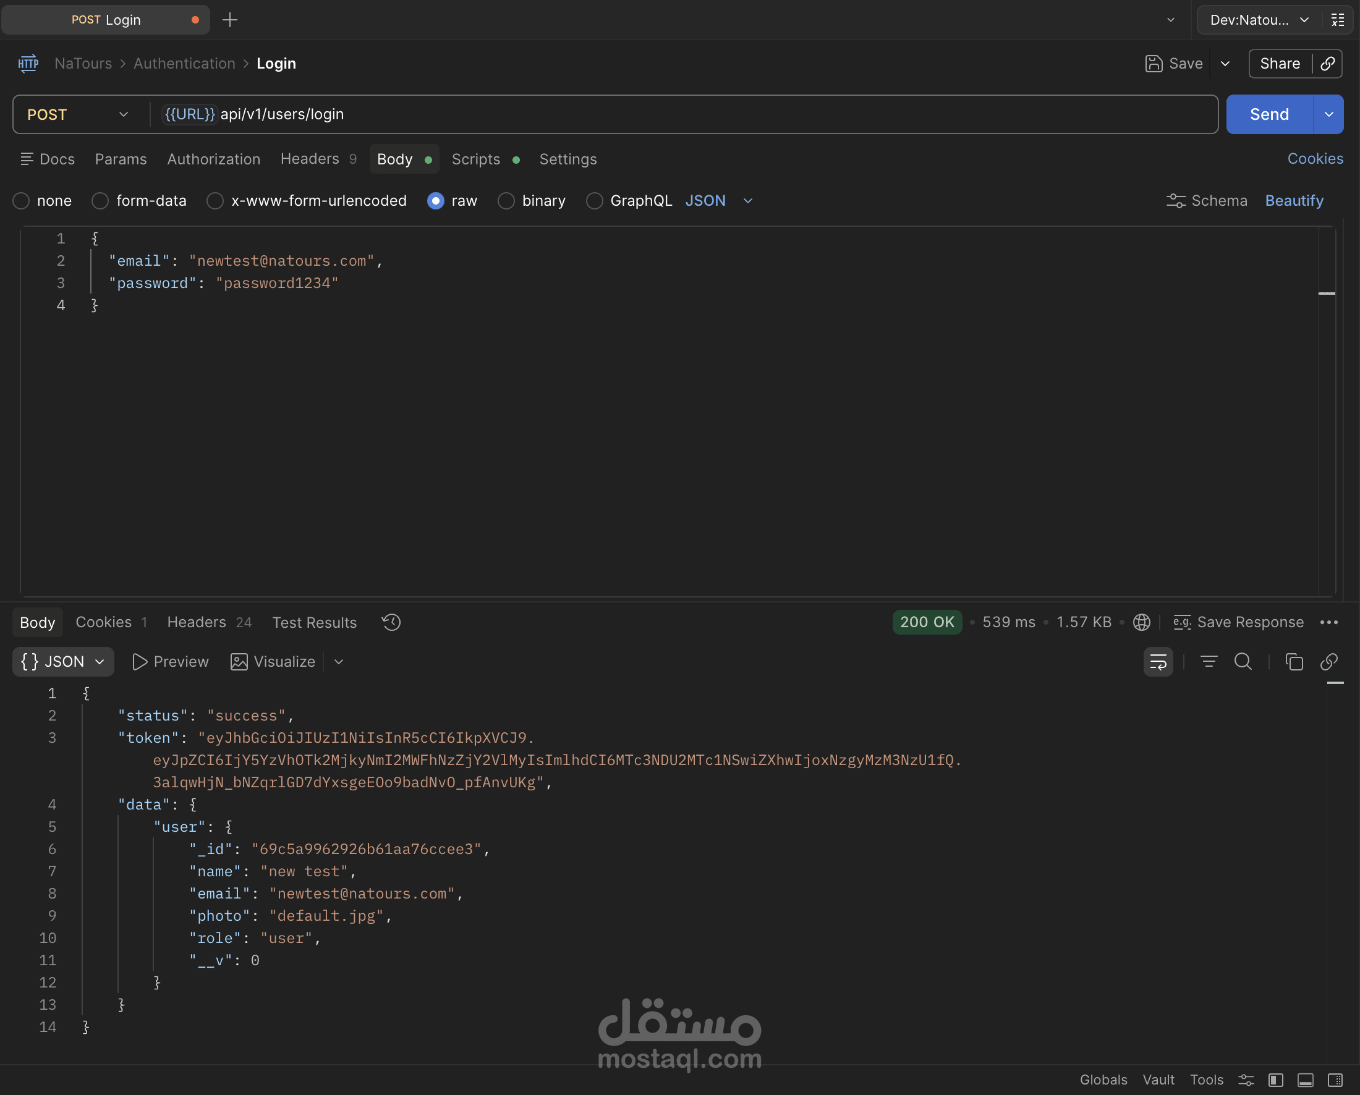1360x1095 pixels.
Task: Copy response body with copy icon
Action: 1294,662
